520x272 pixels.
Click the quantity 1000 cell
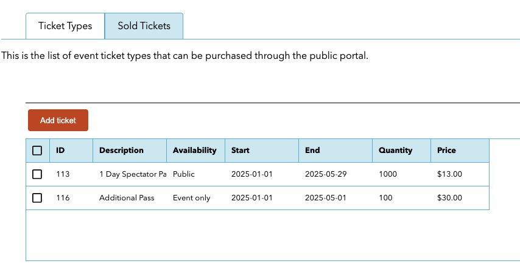coord(402,174)
